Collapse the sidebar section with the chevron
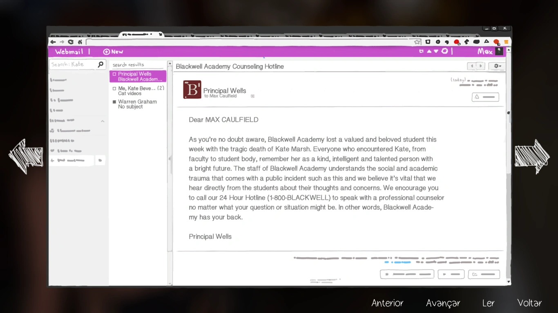 (x=103, y=121)
